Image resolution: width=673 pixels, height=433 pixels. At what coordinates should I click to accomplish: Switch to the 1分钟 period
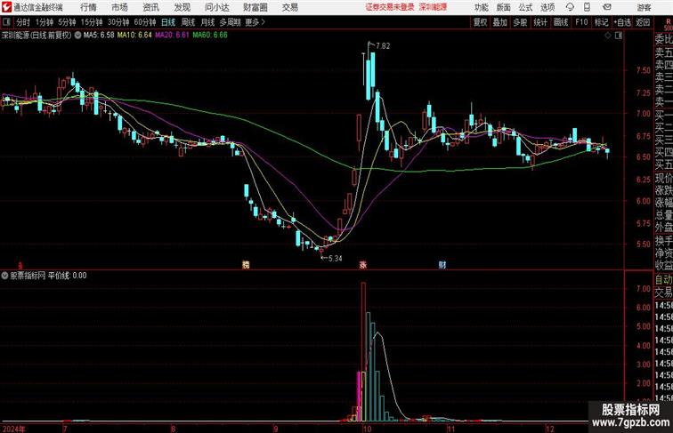(45, 22)
